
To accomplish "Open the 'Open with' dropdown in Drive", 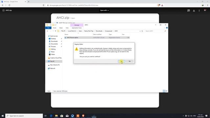I will 104,10.
